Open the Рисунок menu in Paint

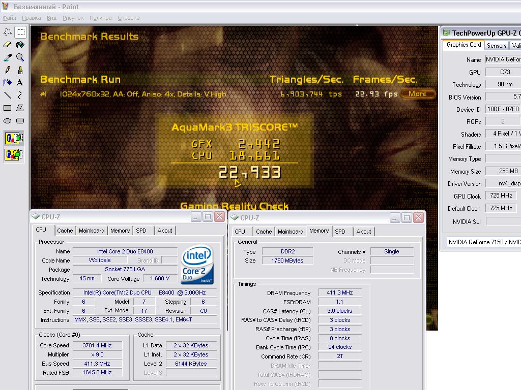tap(73, 18)
